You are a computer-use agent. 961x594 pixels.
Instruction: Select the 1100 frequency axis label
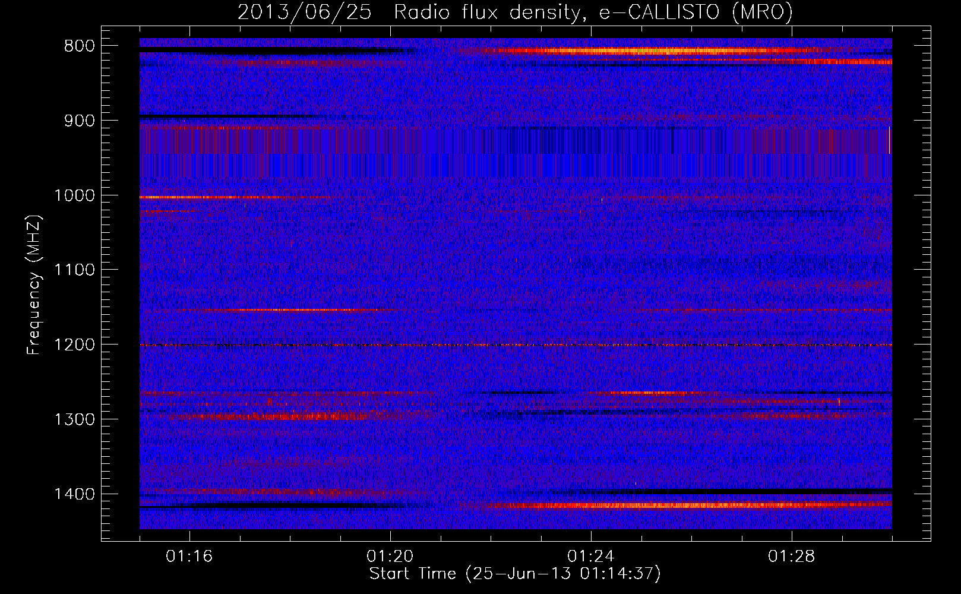tap(74, 270)
